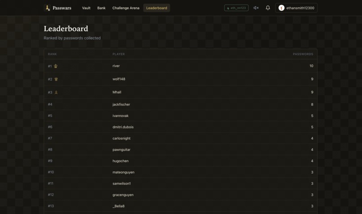Image resolution: width=362 pixels, height=214 pixels.
Task: Click rank number #4
Action: pyautogui.click(x=50, y=104)
